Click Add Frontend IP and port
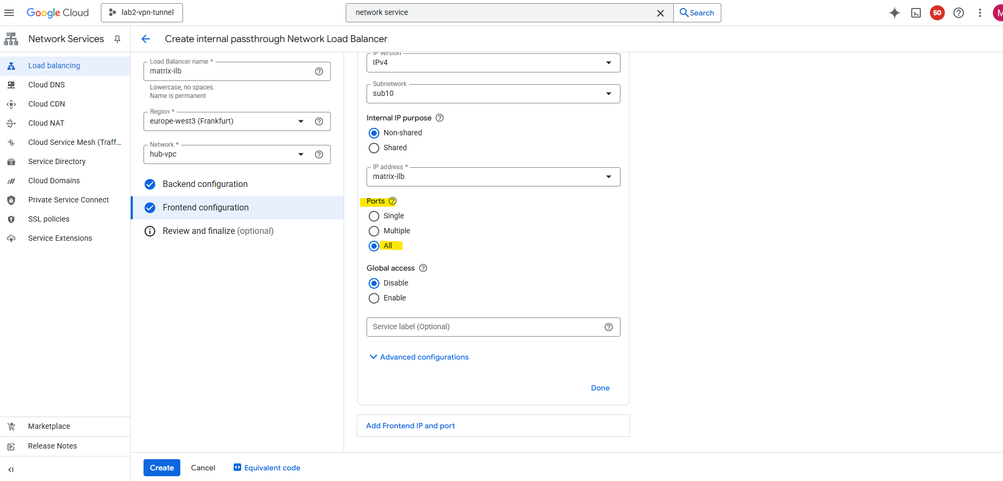This screenshot has width=1003, height=481. pos(410,426)
